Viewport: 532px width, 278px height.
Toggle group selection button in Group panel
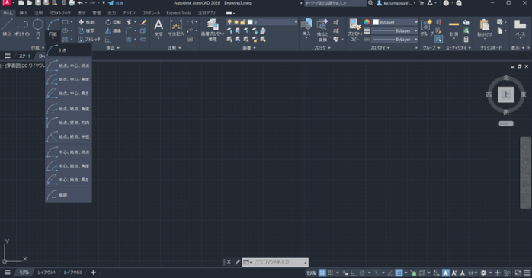(438, 40)
